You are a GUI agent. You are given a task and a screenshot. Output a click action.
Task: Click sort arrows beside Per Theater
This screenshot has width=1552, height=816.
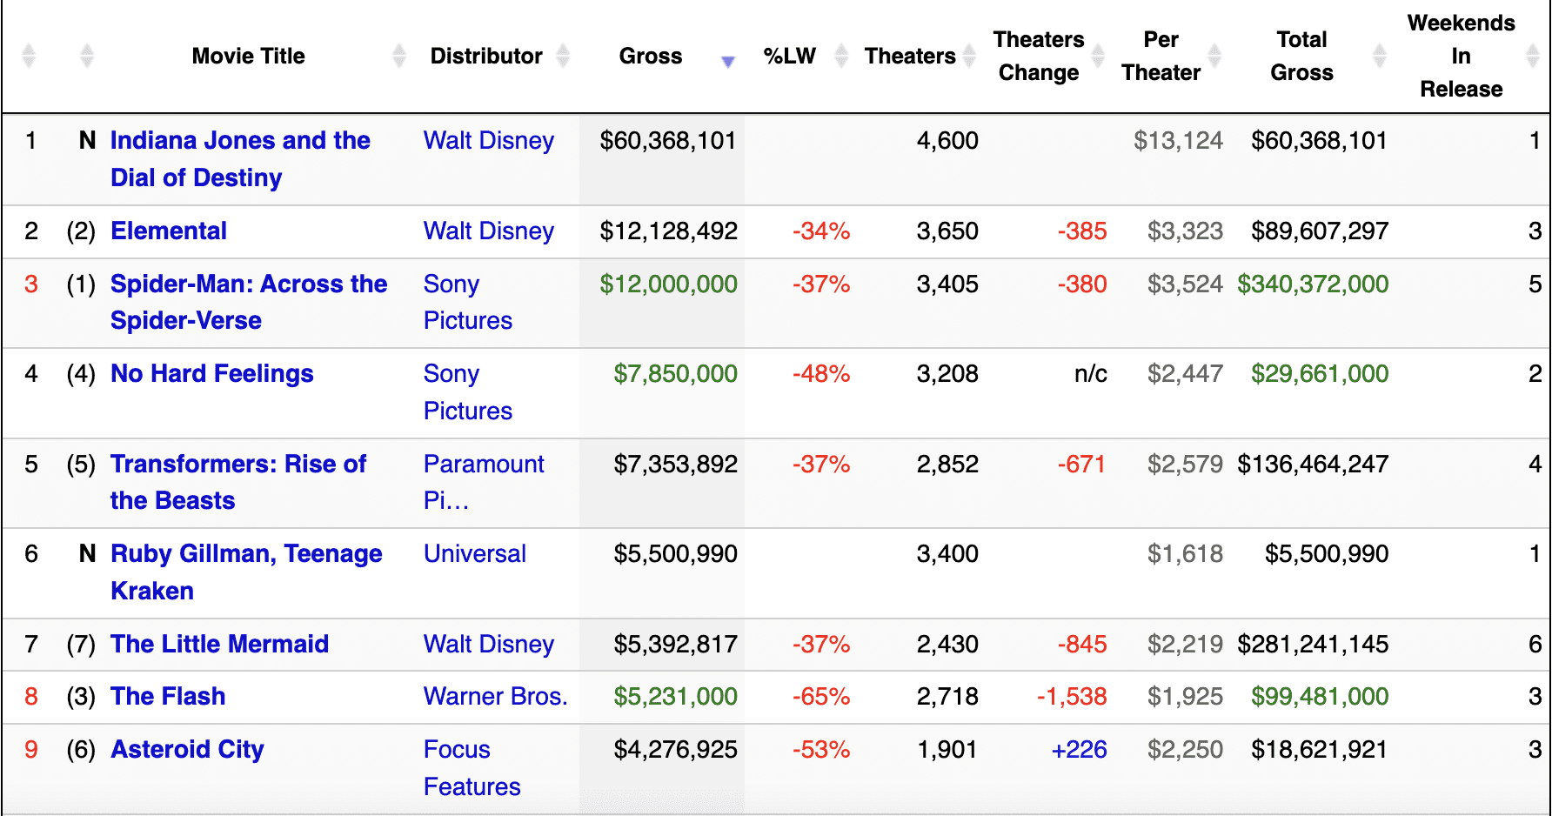[x=1214, y=56]
